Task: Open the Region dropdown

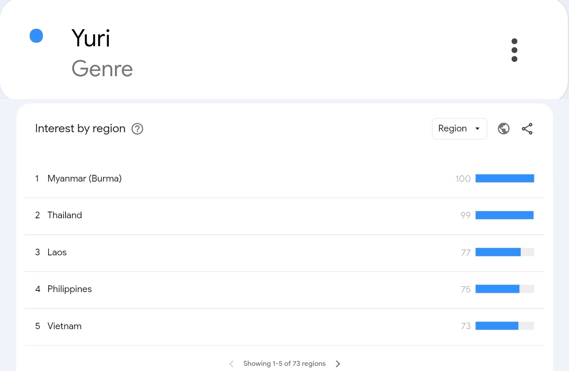Action: 460,129
